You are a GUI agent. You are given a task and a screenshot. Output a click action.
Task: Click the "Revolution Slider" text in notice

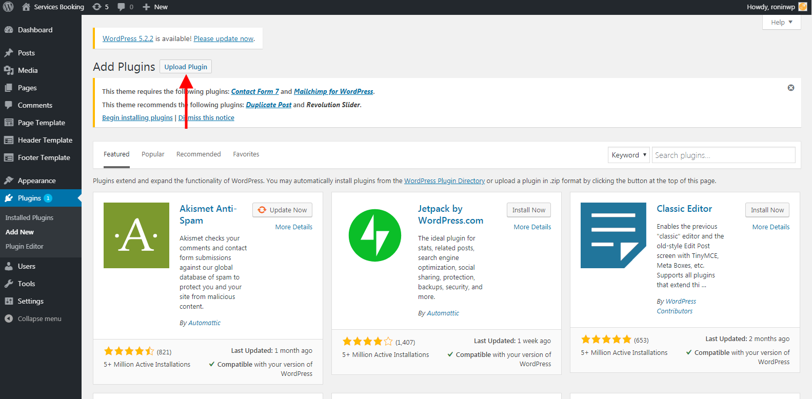pos(333,105)
